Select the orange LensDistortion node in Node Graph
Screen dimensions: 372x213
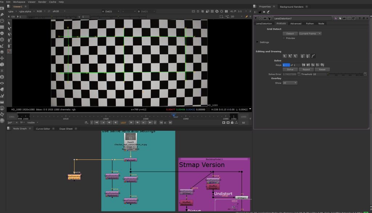point(74,177)
